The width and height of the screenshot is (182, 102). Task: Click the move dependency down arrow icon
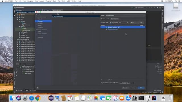[x=109, y=80]
